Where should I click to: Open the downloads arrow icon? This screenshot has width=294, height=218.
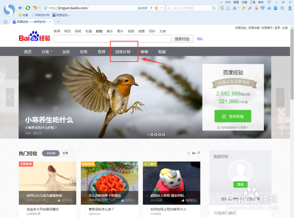[290, 8]
